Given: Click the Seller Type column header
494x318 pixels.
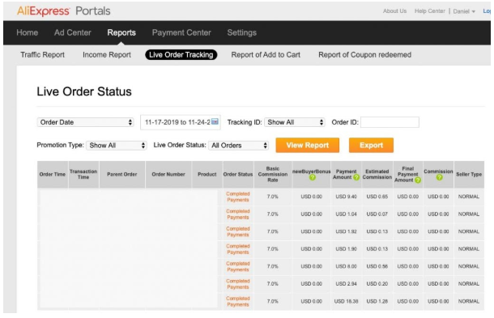Looking at the screenshot, I should point(469,175).
